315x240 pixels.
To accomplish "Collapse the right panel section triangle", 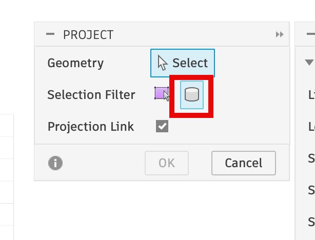I will click(x=309, y=63).
